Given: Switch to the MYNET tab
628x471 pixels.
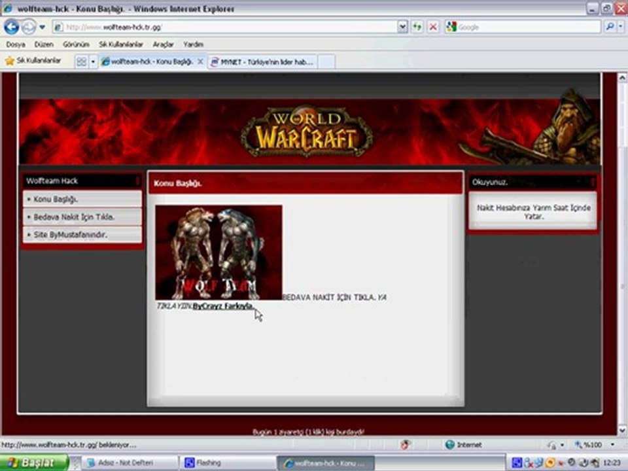Looking at the screenshot, I should [x=262, y=62].
